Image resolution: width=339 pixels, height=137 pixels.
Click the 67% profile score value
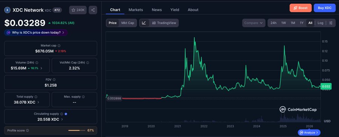pos(90,131)
